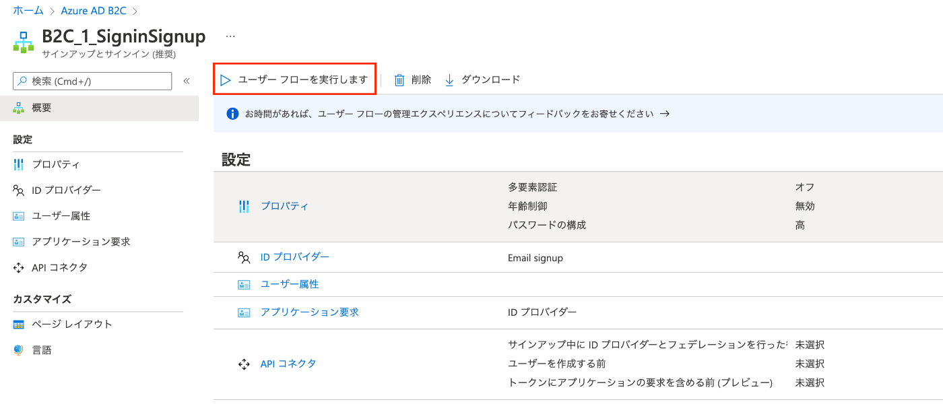Click the 多要素認証 label
This screenshot has height=406, width=943.
[533, 187]
